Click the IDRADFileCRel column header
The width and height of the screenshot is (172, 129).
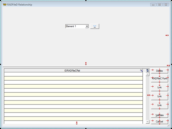[72, 71]
